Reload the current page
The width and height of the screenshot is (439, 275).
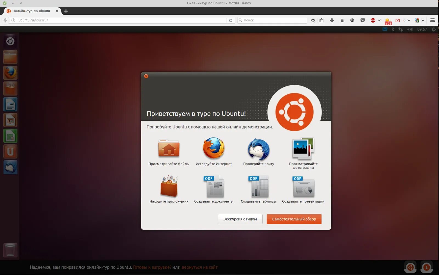point(231,20)
